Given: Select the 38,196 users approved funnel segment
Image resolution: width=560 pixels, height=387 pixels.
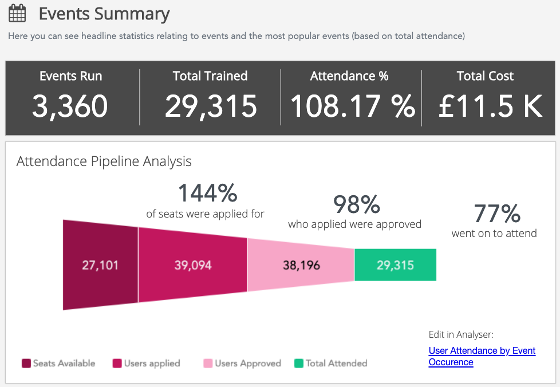Looking at the screenshot, I should pyautogui.click(x=301, y=265).
